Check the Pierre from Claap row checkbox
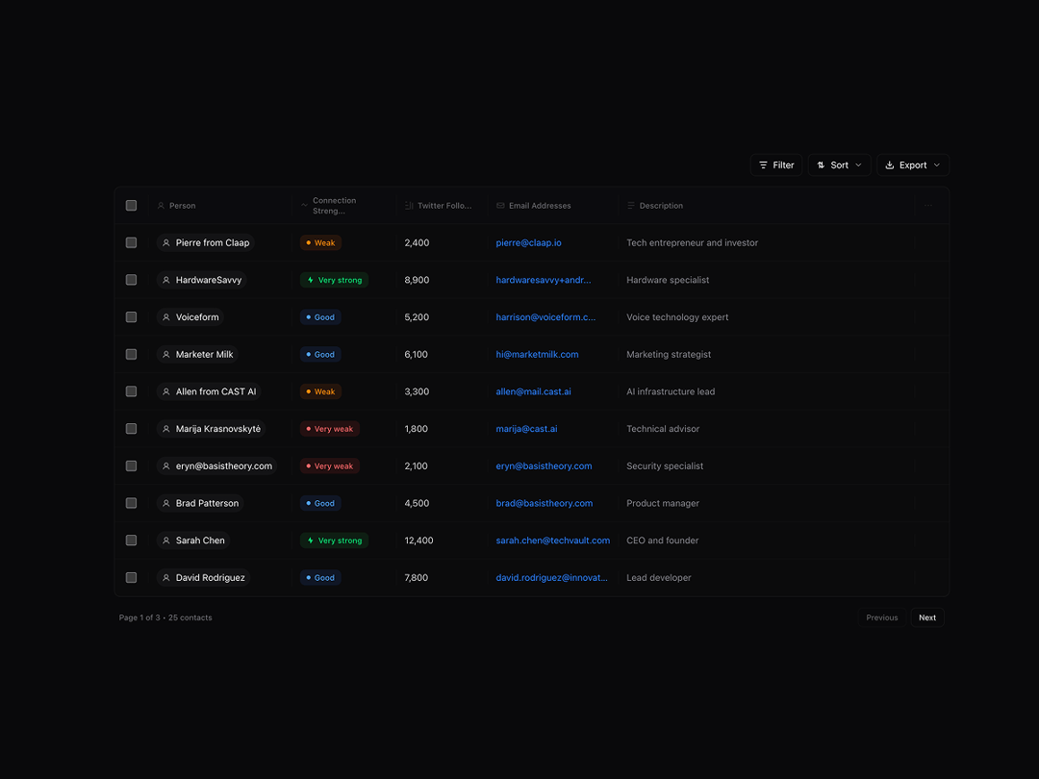This screenshot has width=1039, height=779. [131, 242]
